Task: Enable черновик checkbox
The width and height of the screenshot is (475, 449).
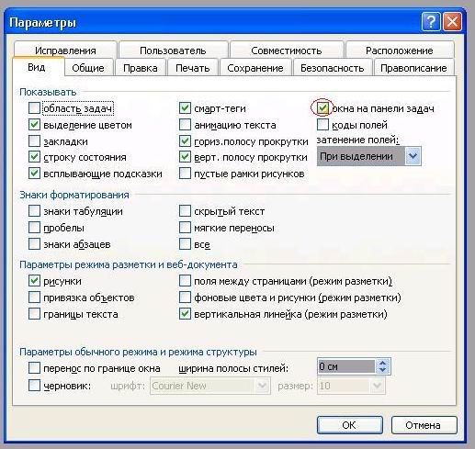Action: [x=34, y=386]
